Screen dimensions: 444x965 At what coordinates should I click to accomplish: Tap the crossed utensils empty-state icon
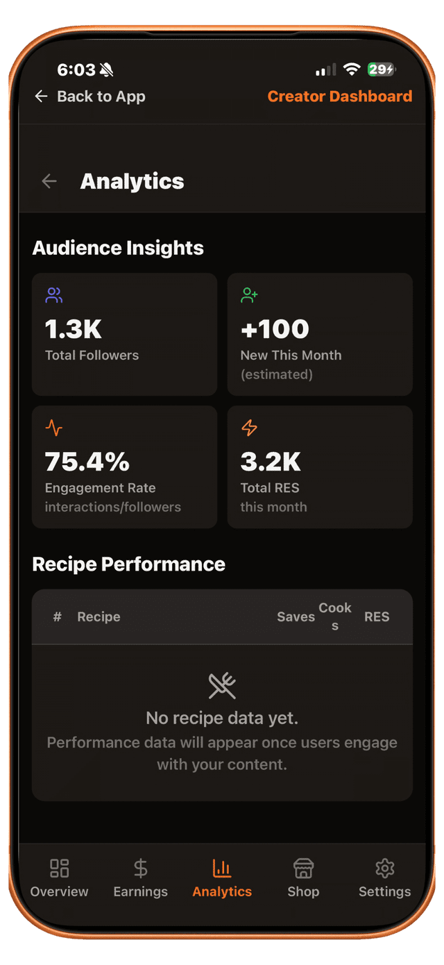pyautogui.click(x=222, y=685)
